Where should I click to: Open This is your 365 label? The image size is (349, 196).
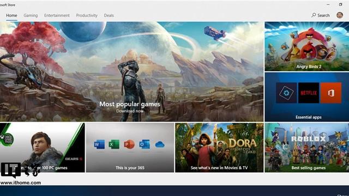[130, 168]
